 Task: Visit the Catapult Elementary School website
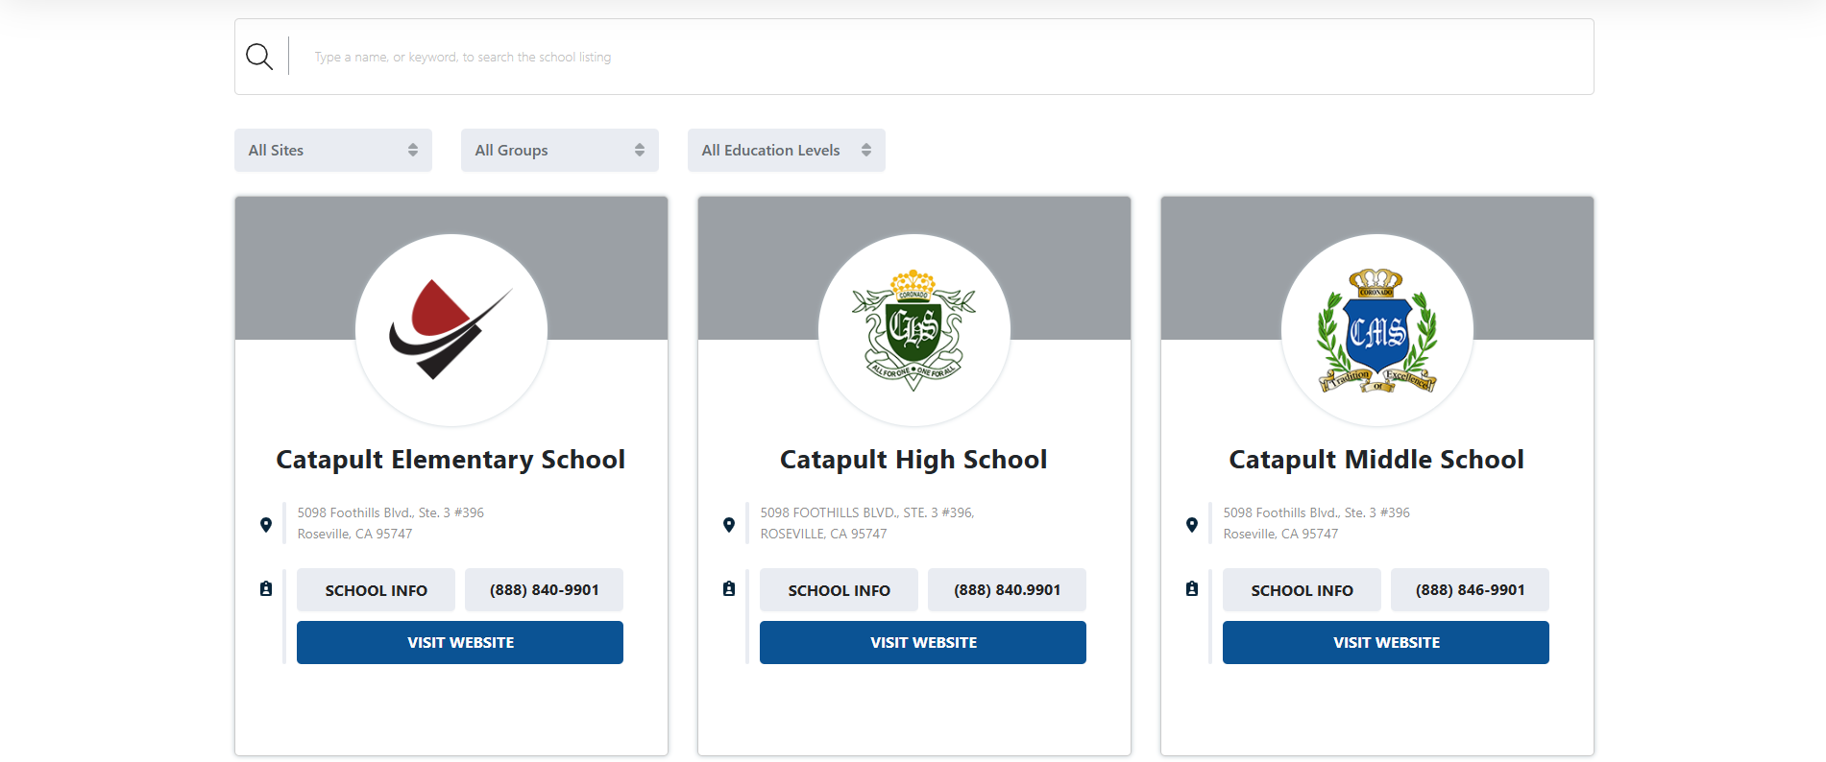pyautogui.click(x=460, y=643)
